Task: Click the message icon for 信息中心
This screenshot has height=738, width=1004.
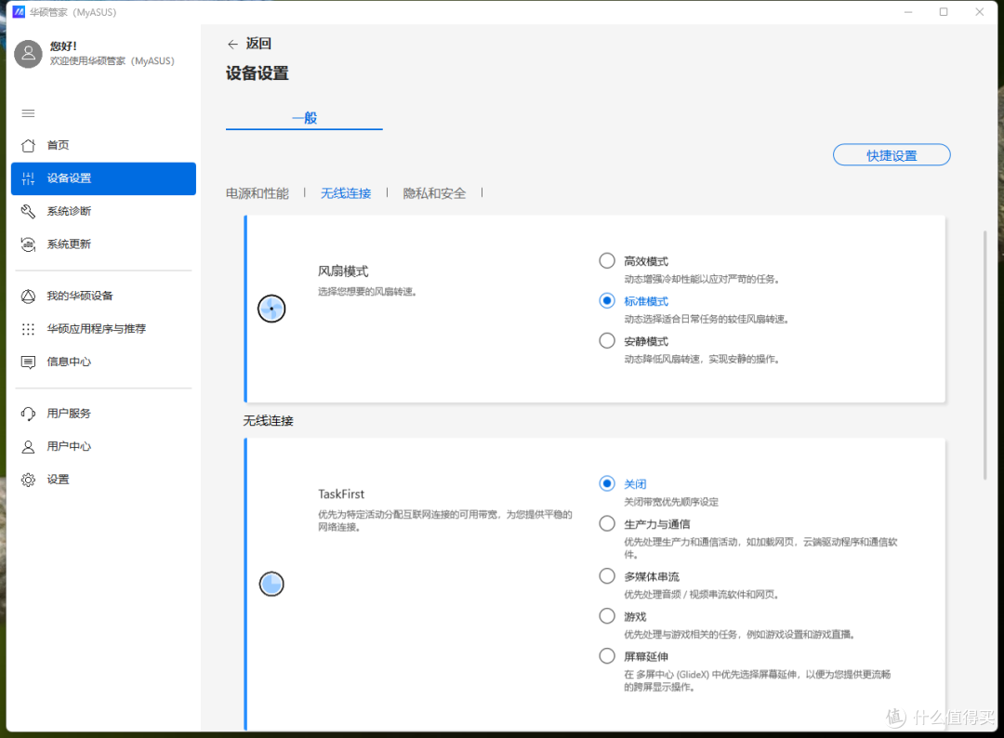Action: point(28,362)
